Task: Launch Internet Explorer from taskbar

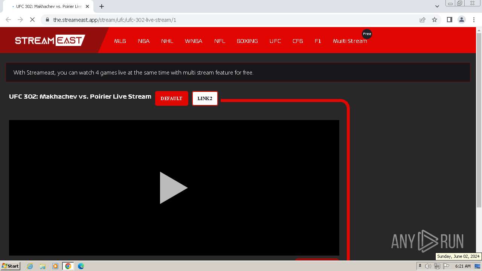Action: click(x=30, y=266)
